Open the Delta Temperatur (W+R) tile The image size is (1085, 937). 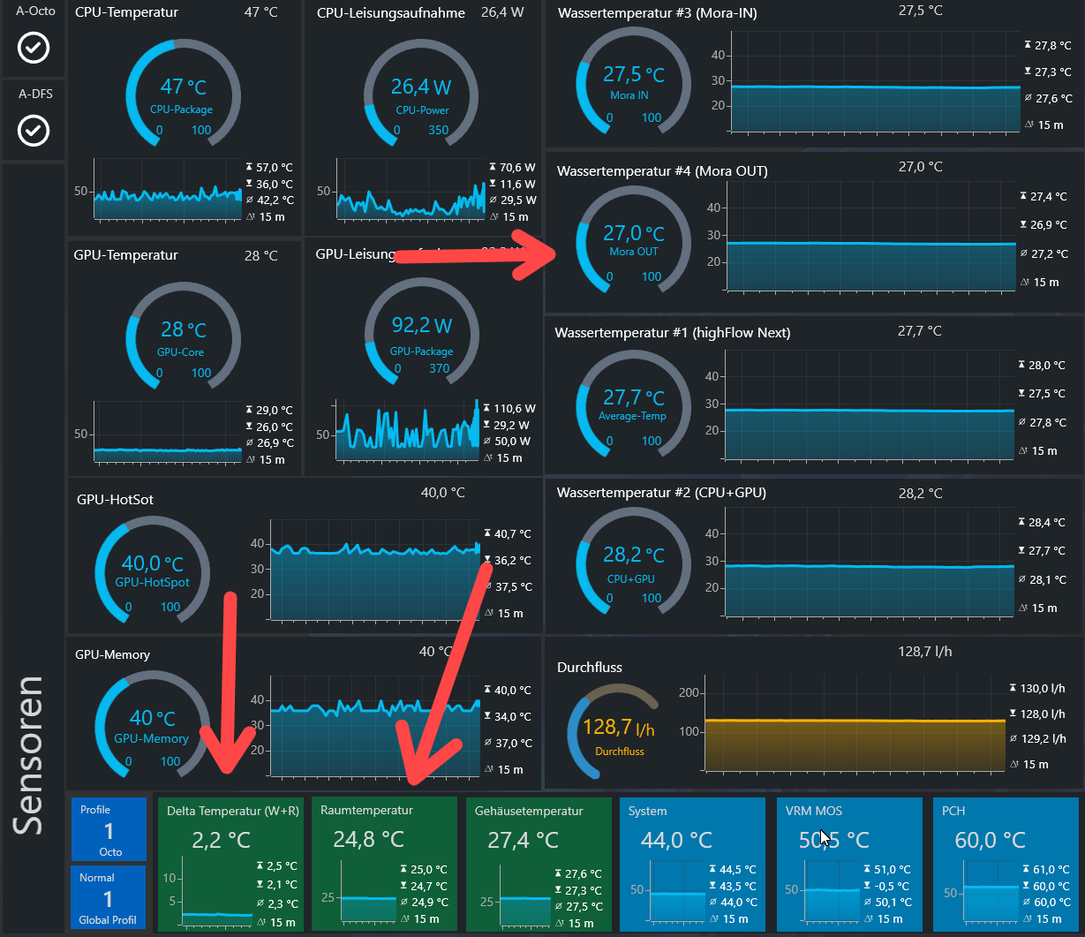[x=230, y=864]
